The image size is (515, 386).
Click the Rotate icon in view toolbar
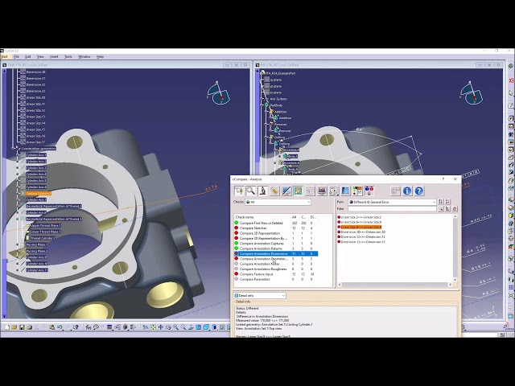pyautogui.click(x=168, y=327)
